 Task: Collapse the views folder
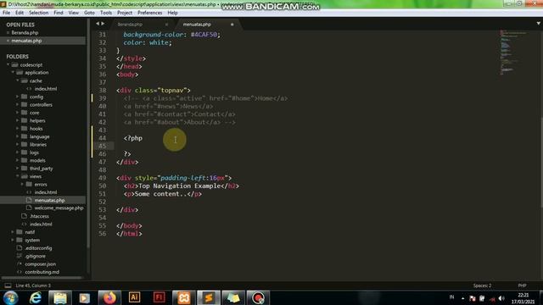18,176
